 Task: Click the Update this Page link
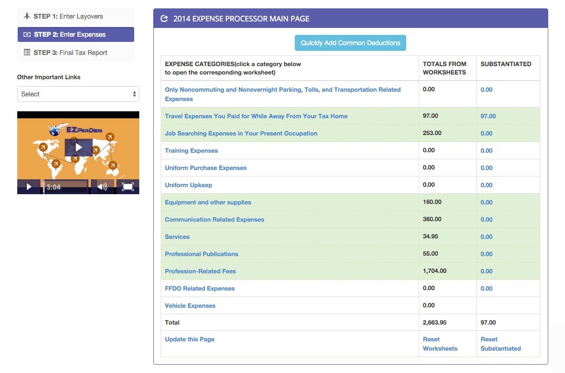pos(190,339)
